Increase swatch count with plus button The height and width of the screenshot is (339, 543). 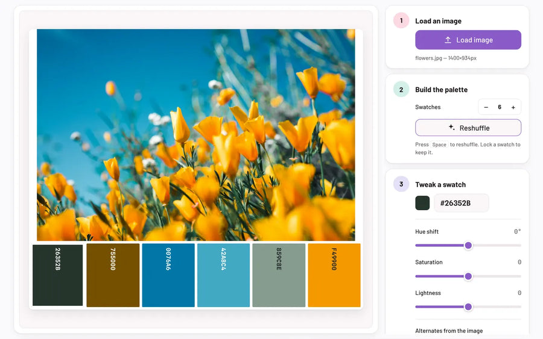click(x=513, y=107)
